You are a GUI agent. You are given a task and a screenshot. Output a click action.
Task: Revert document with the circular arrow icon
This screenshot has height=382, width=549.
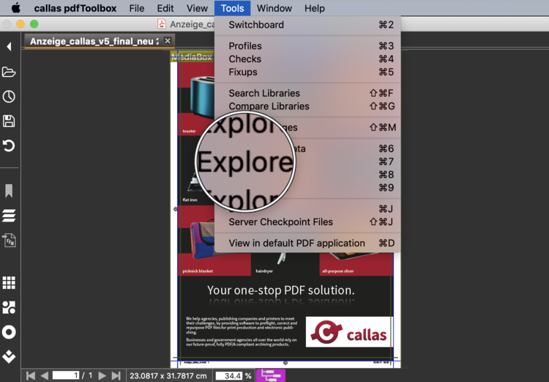tap(9, 146)
